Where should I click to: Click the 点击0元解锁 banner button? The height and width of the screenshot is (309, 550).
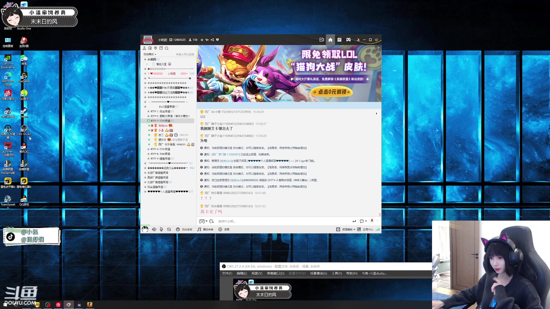[331, 92]
